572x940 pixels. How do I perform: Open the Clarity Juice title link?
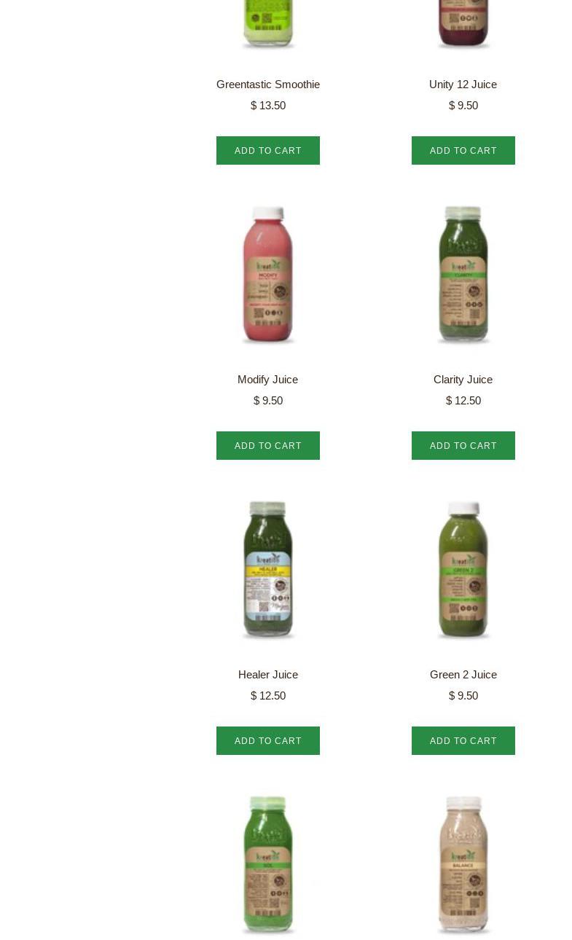(463, 380)
